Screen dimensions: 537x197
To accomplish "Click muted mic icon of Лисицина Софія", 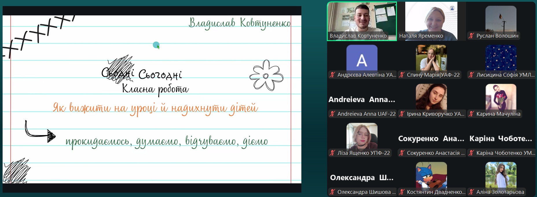I will tap(471, 75).
